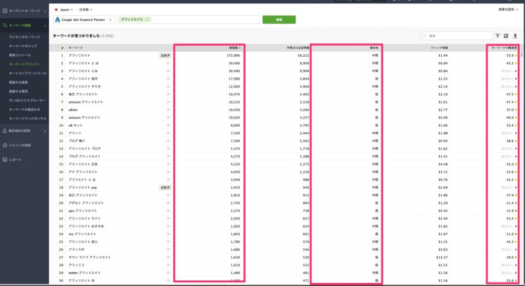The height and width of the screenshot is (286, 525).
Task: Sort by the キーワード column header
Action: point(76,48)
